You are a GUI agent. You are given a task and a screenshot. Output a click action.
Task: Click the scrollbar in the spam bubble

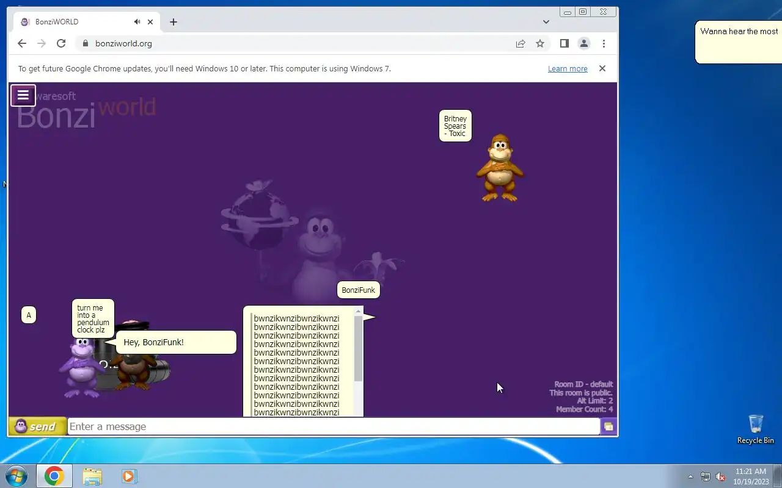click(358, 349)
